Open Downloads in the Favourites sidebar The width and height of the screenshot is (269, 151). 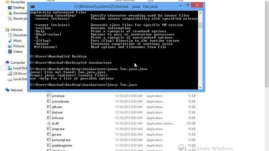[20, 13]
